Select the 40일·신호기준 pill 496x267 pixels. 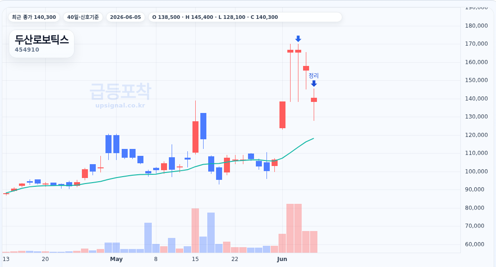[83, 17]
